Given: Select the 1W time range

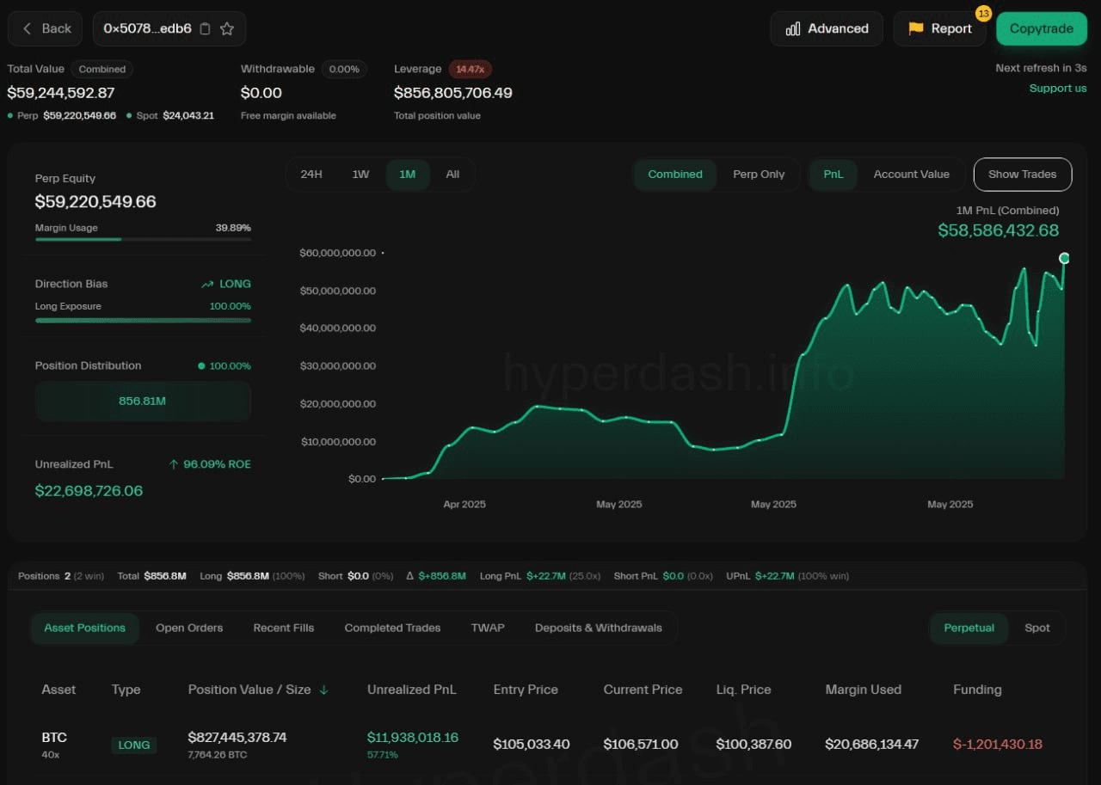Looking at the screenshot, I should click(x=360, y=174).
